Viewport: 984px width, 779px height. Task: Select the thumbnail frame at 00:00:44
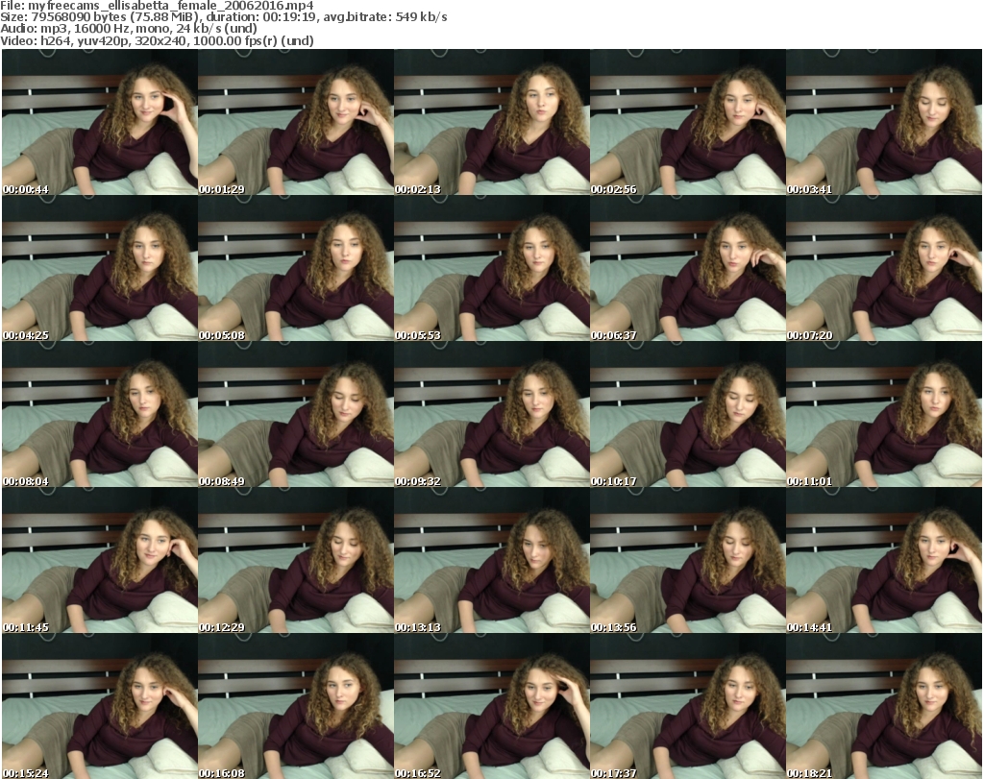pyautogui.click(x=100, y=122)
